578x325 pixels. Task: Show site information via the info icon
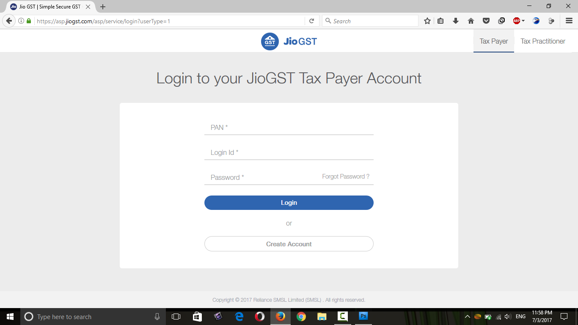pyautogui.click(x=21, y=21)
